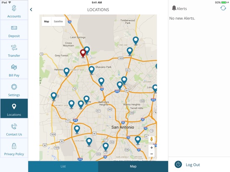
Task: Open the Transfer section
Action: point(14,50)
